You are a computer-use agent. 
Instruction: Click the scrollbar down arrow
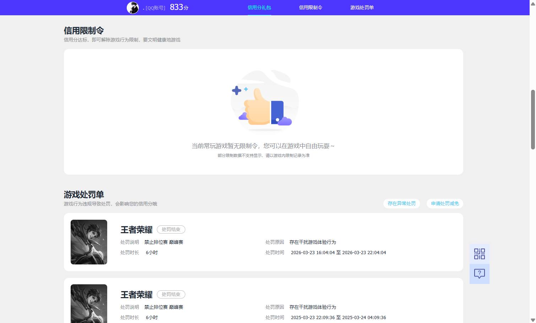click(533, 320)
